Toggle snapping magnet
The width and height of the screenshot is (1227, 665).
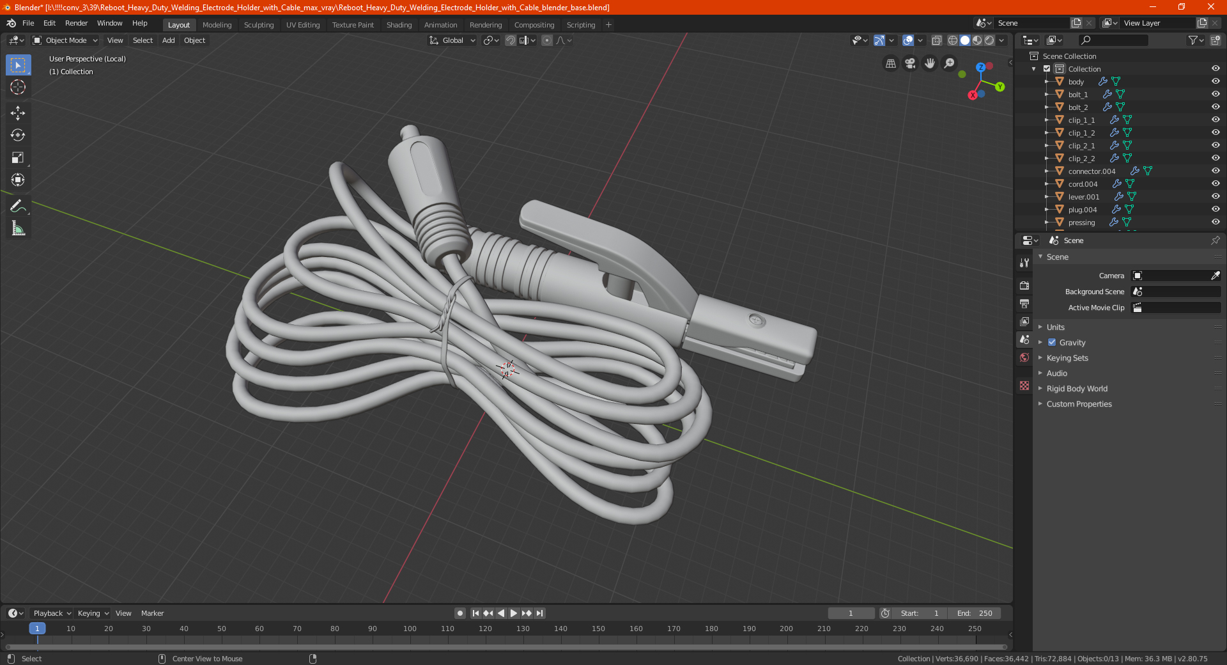[511, 40]
